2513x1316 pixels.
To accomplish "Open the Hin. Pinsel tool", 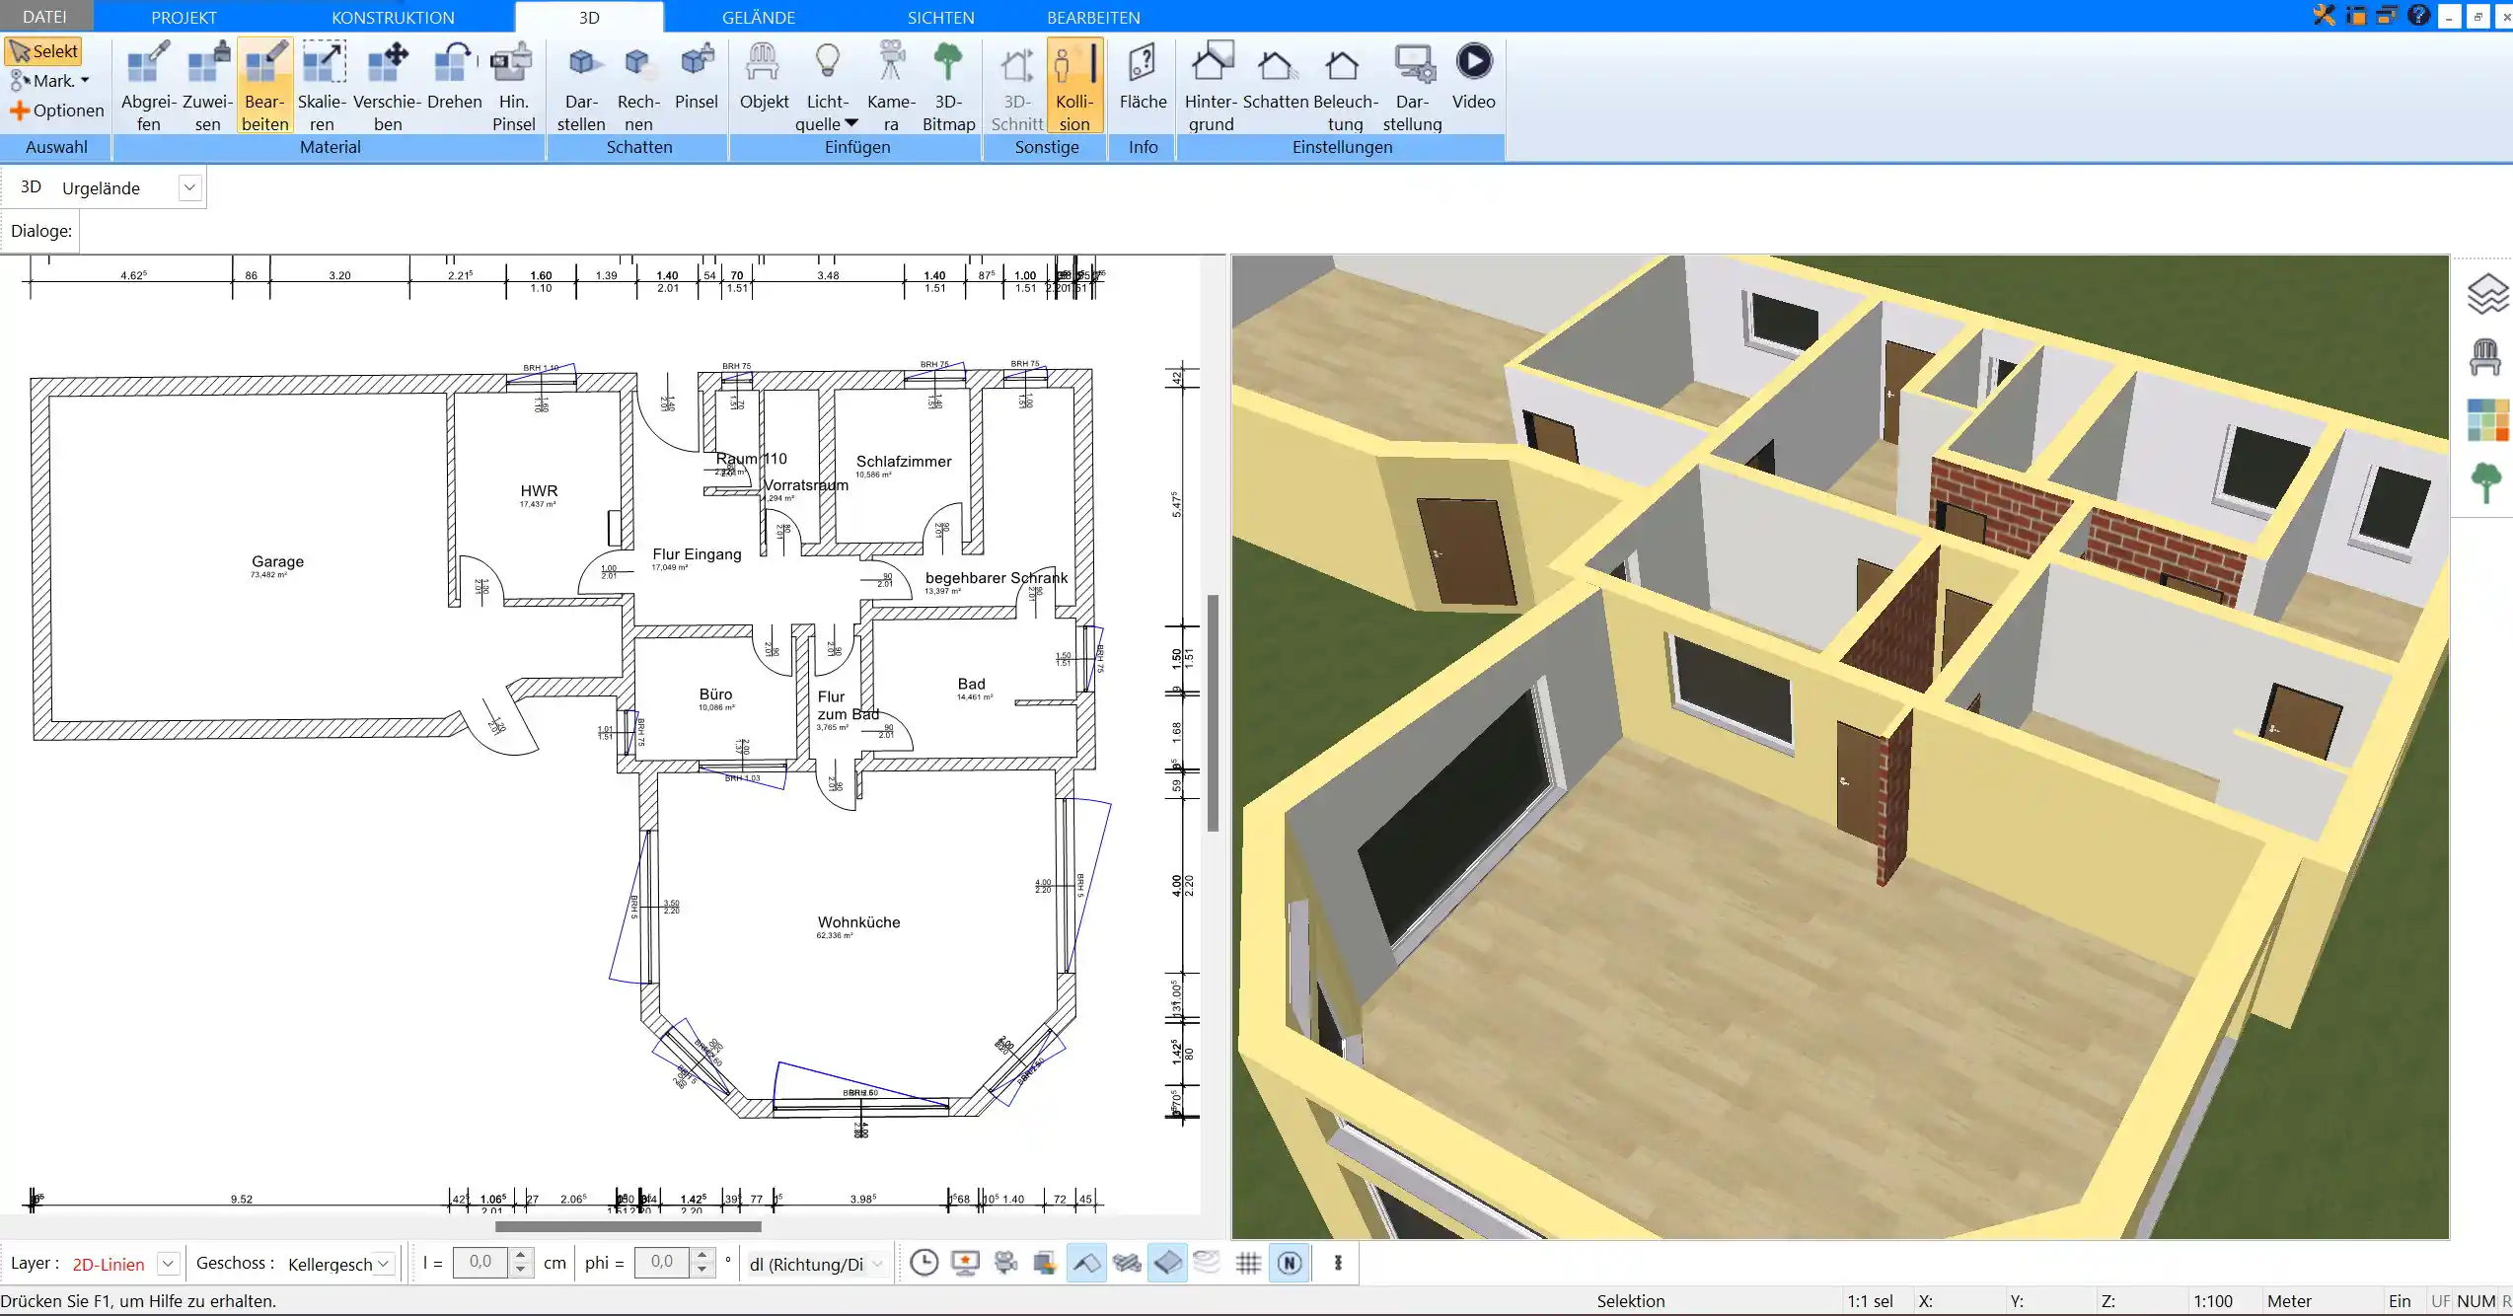I will pos(513,86).
